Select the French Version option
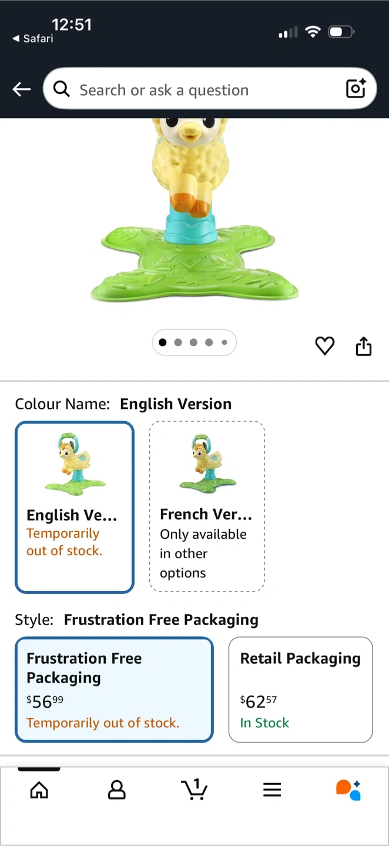Viewport: 389px width, 846px height. tap(207, 506)
